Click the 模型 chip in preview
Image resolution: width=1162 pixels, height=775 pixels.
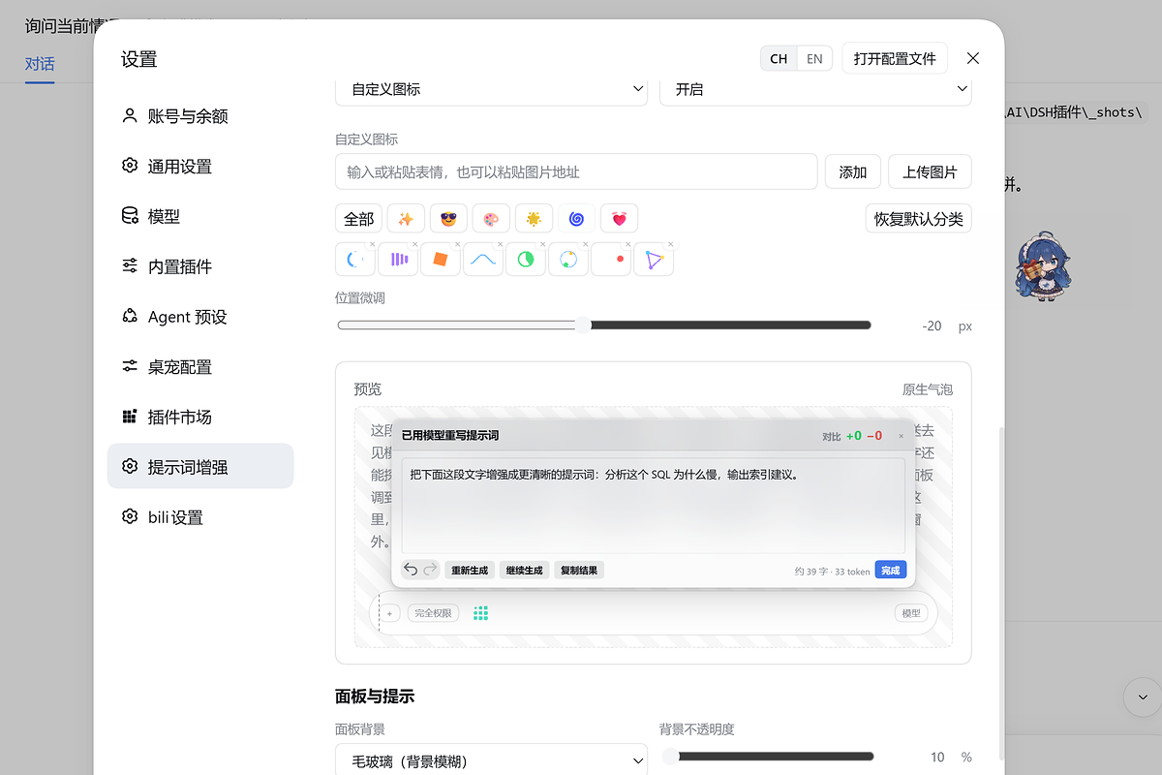pyautogui.click(x=911, y=613)
